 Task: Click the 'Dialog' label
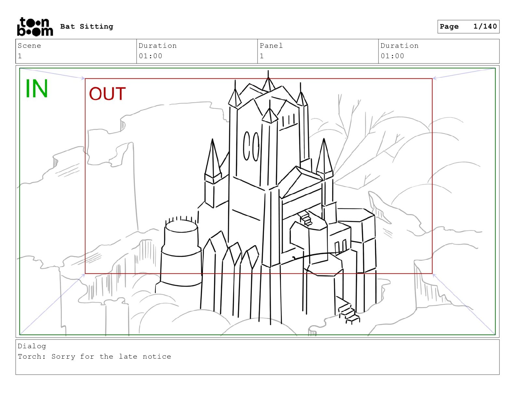tap(32, 346)
